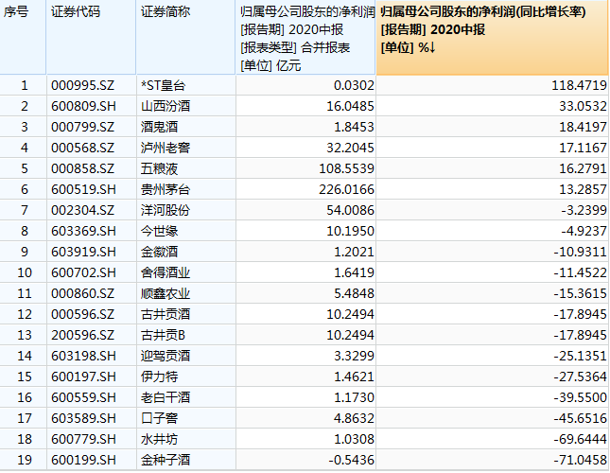Select growth value -25.1351
The image size is (610, 473).
pos(580,356)
